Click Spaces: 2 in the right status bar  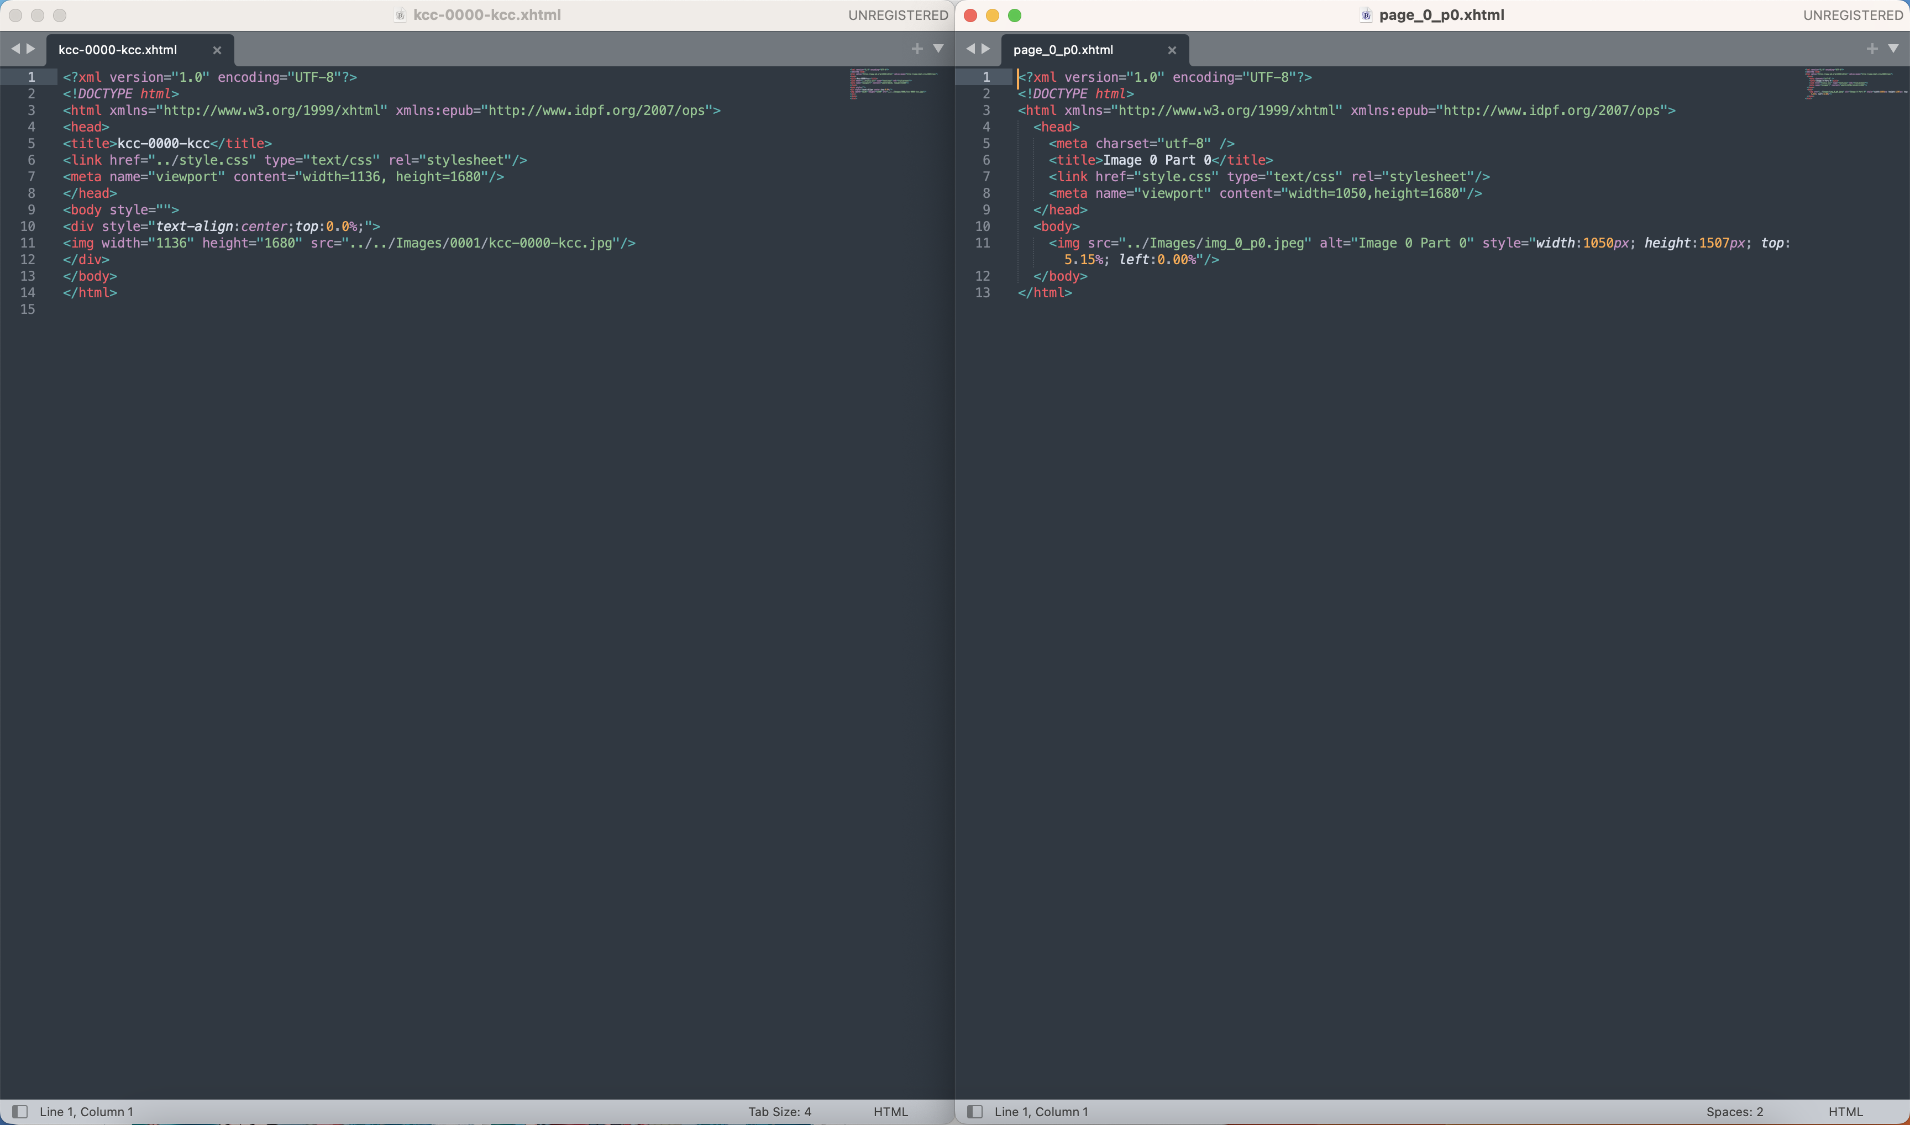[1734, 1111]
